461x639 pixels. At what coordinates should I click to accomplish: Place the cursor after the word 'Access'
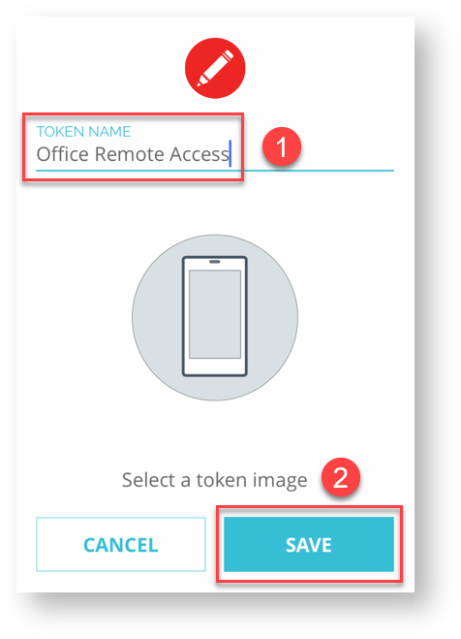230,153
